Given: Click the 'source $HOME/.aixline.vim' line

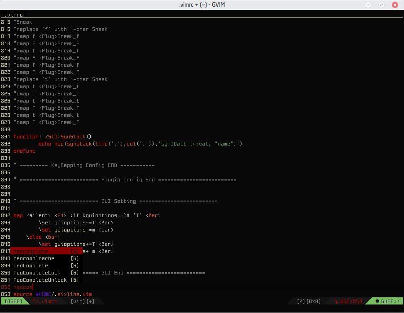Looking at the screenshot, I should [x=53, y=295].
